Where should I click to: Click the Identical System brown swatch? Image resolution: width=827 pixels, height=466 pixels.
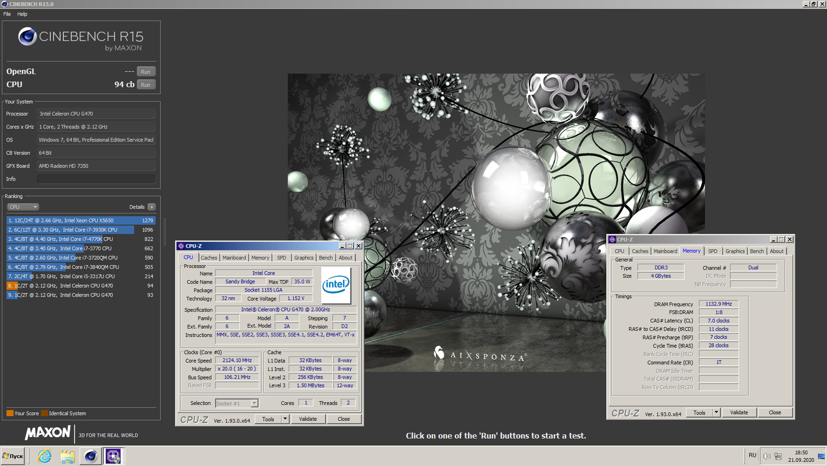[x=44, y=413]
